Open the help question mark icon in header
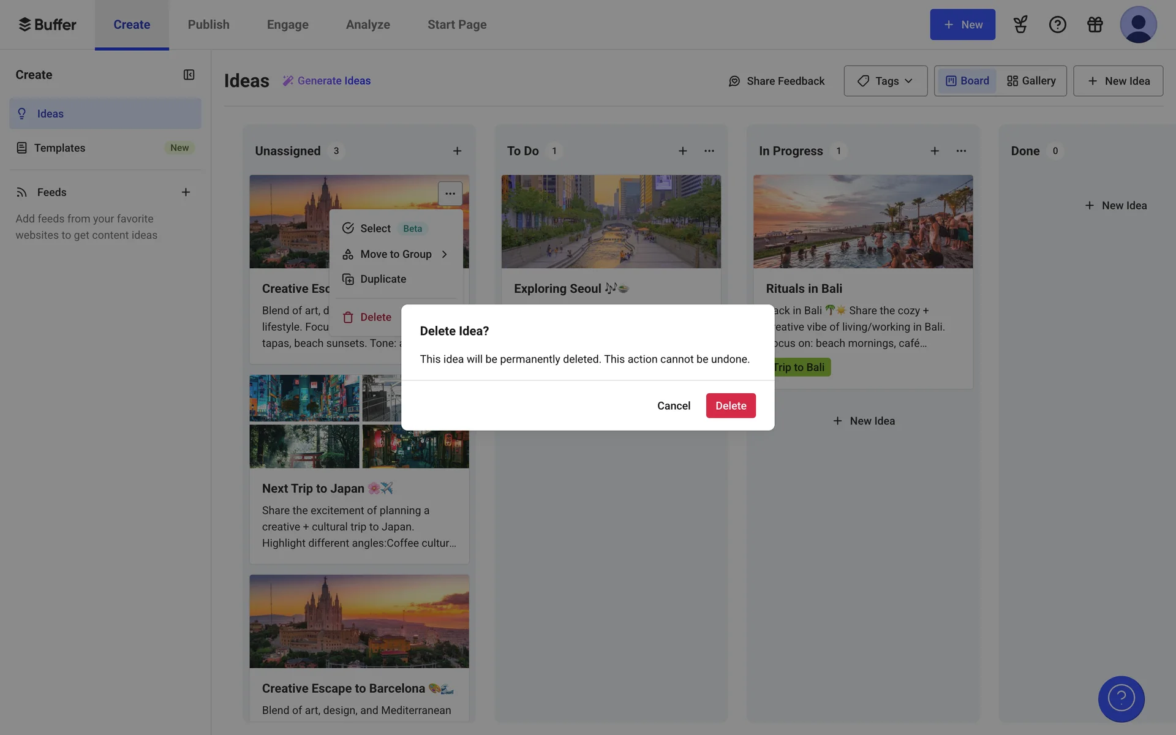The image size is (1176, 735). point(1057,24)
